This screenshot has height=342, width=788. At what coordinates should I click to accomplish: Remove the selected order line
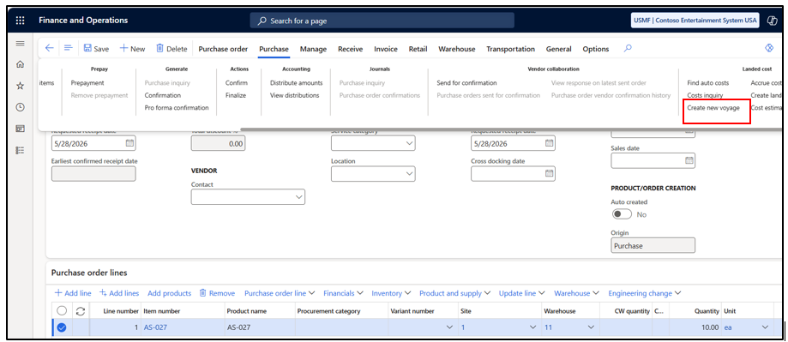(x=217, y=293)
